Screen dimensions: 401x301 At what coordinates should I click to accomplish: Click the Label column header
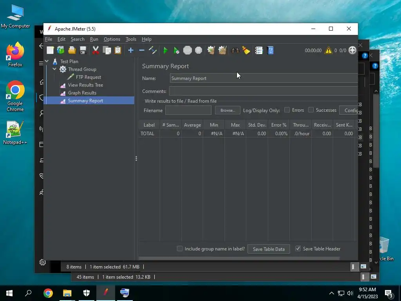[x=149, y=125]
